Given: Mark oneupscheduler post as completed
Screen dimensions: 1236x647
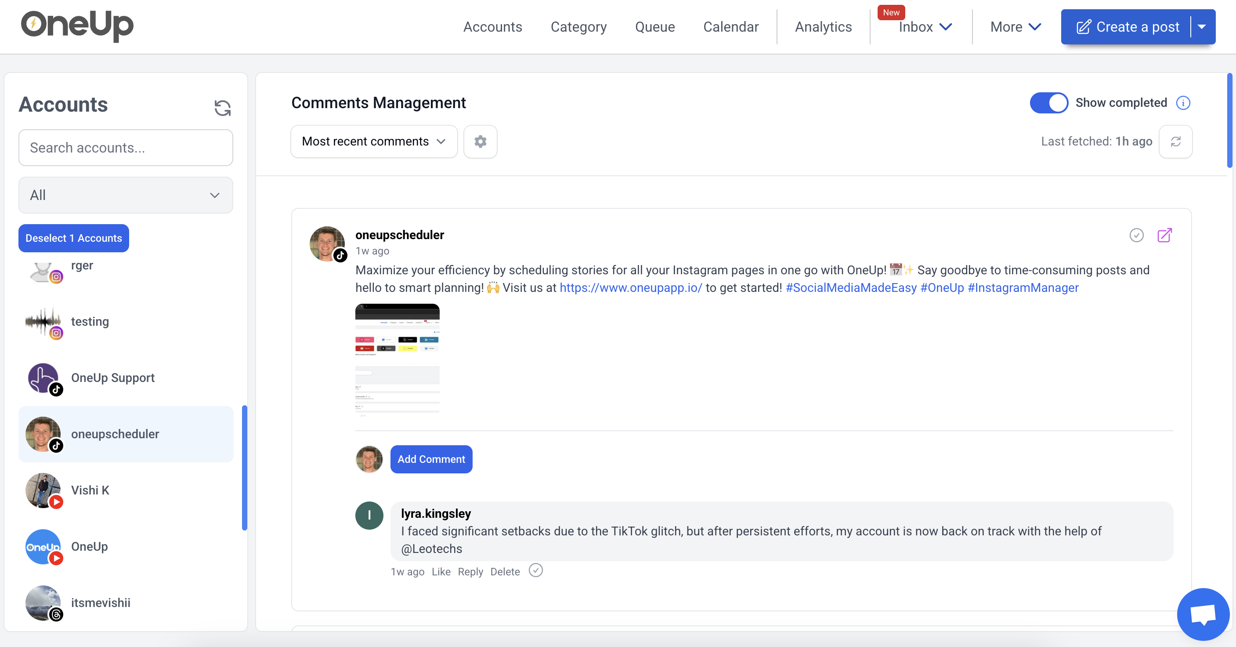Looking at the screenshot, I should [x=1136, y=235].
